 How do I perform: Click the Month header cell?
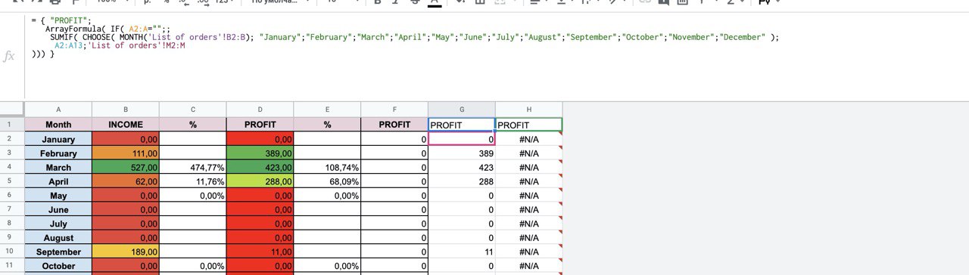tap(58, 125)
